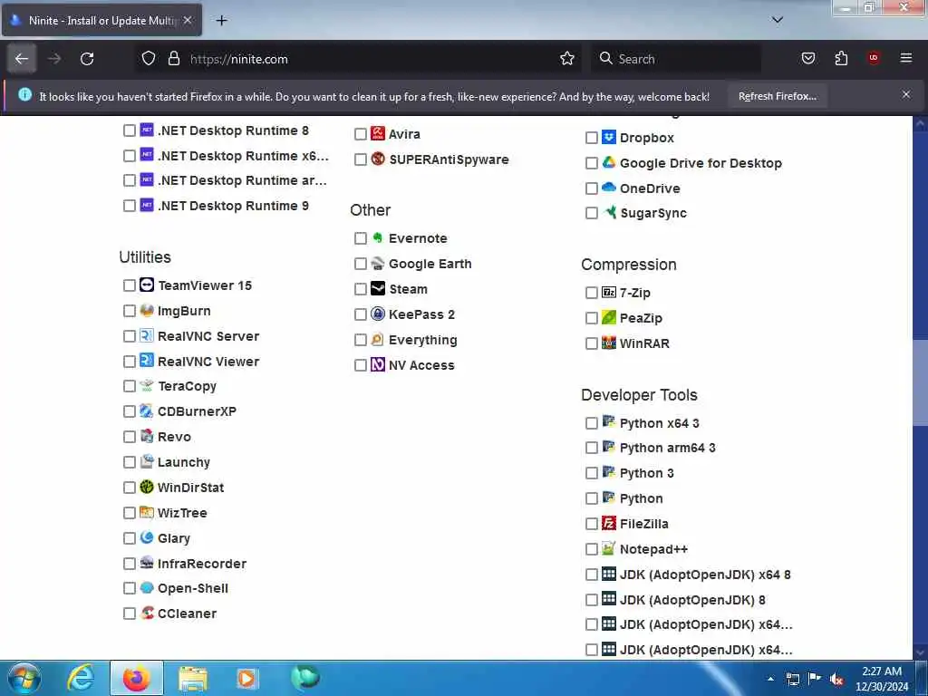This screenshot has height=696, width=928.
Task: Tick the Revo checkbox
Action: click(x=130, y=437)
